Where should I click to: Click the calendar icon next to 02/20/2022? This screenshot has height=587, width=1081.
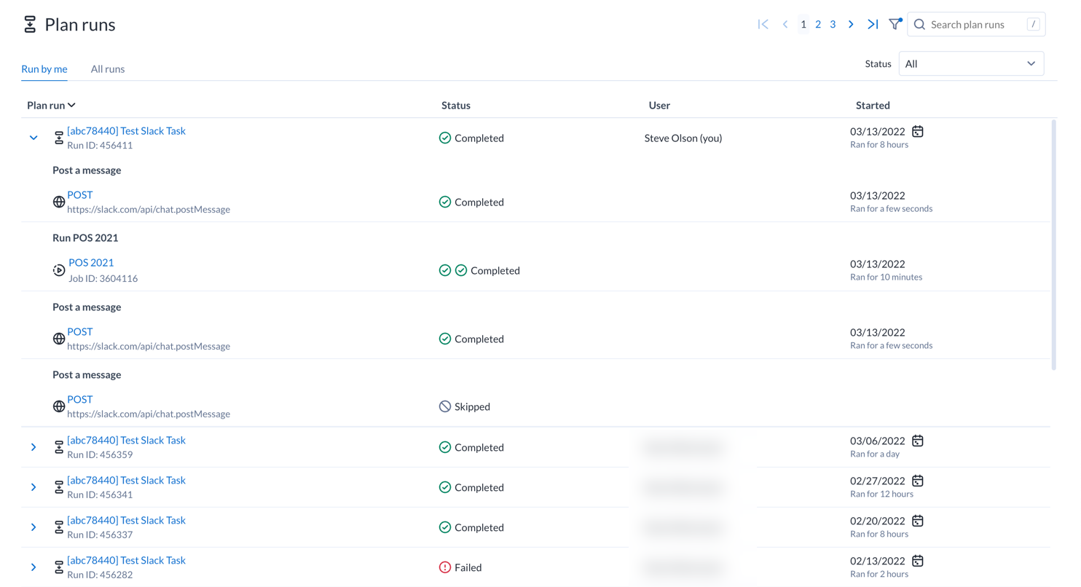click(x=918, y=521)
